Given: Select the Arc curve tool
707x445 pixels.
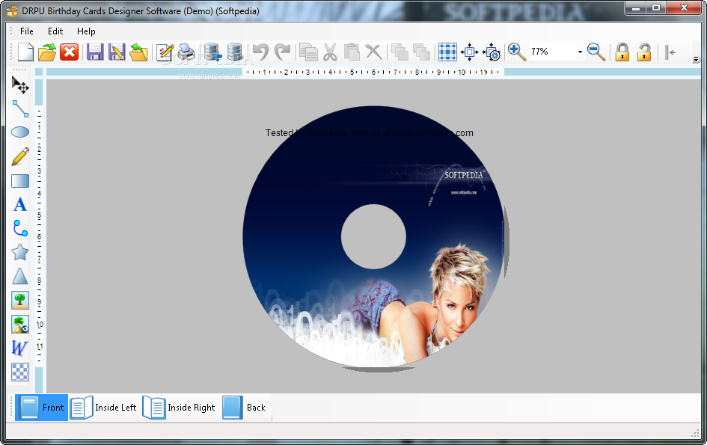Looking at the screenshot, I should pos(20,228).
